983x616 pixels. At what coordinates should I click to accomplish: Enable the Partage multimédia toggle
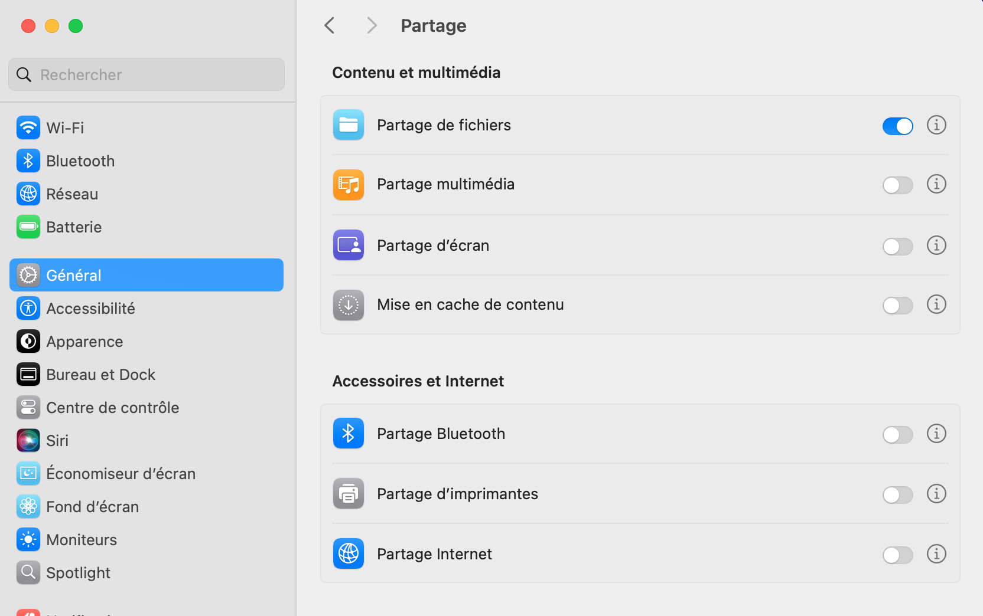[898, 185]
